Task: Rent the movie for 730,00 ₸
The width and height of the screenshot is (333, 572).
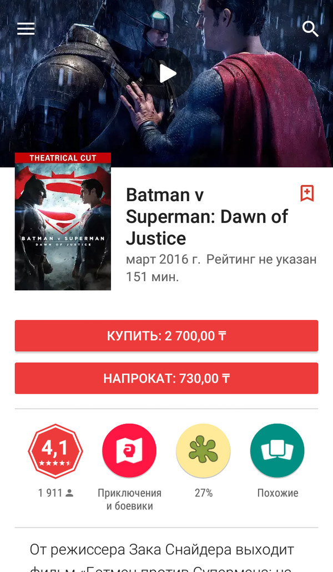Action: click(167, 378)
